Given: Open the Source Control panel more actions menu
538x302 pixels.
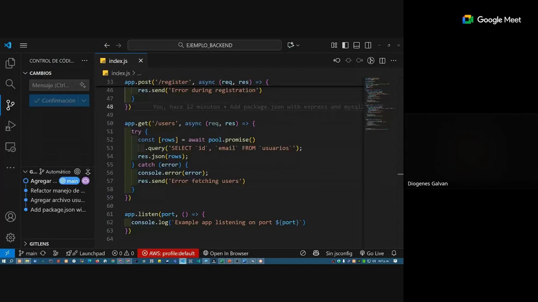Looking at the screenshot, I should [84, 61].
